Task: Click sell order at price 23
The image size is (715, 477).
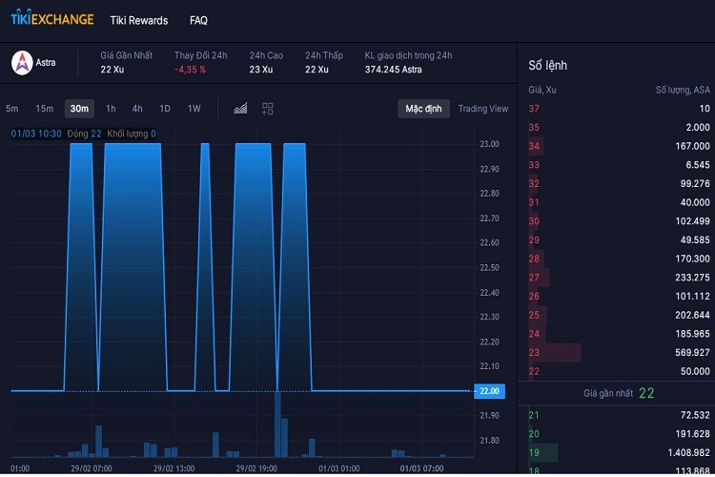Action: (618, 352)
